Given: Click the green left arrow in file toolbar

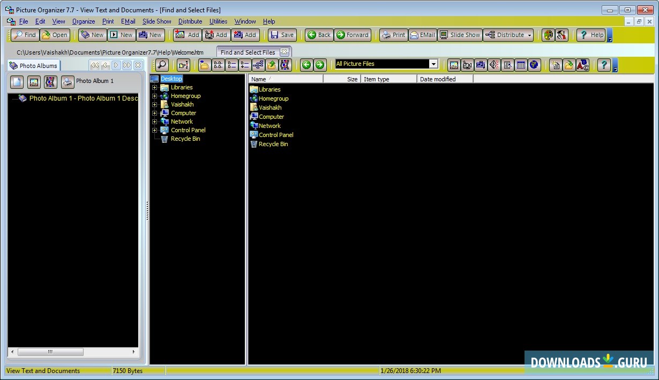Looking at the screenshot, I should 306,65.
